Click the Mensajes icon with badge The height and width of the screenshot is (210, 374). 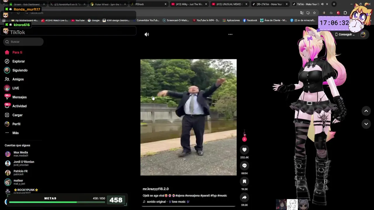coord(7,97)
